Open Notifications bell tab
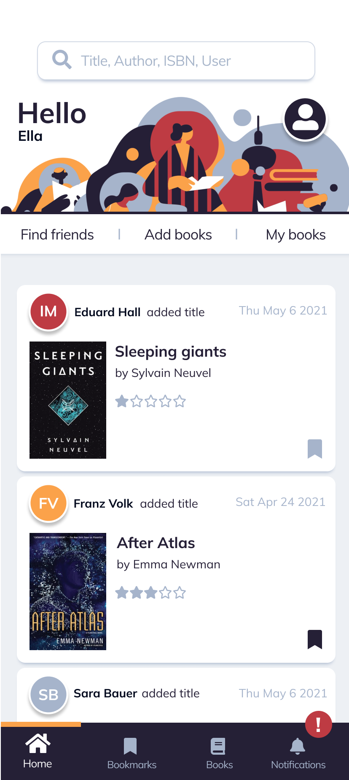The width and height of the screenshot is (349, 780). click(x=298, y=753)
